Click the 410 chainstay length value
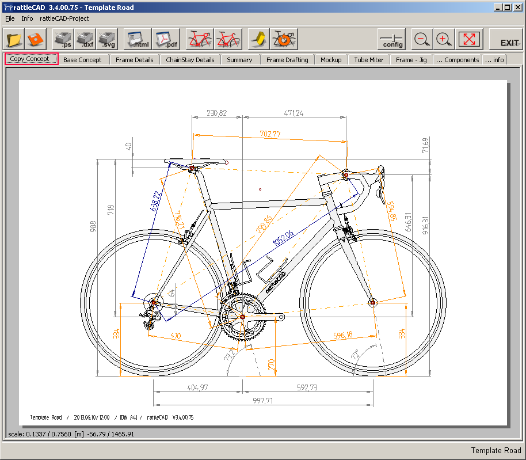Viewport: 526px width, 460px height. [176, 336]
